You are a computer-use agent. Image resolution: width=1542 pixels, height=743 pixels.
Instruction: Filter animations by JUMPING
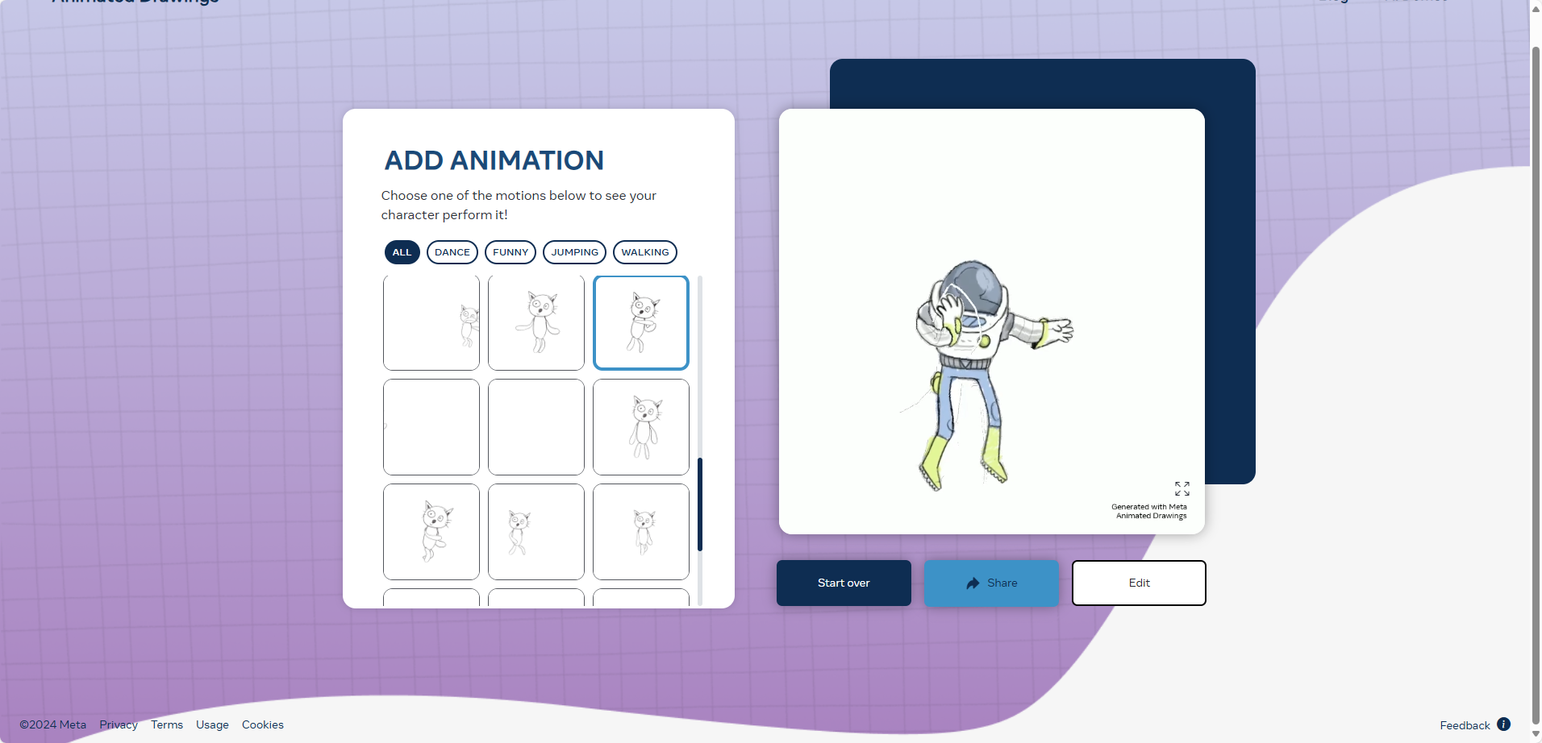tap(574, 252)
